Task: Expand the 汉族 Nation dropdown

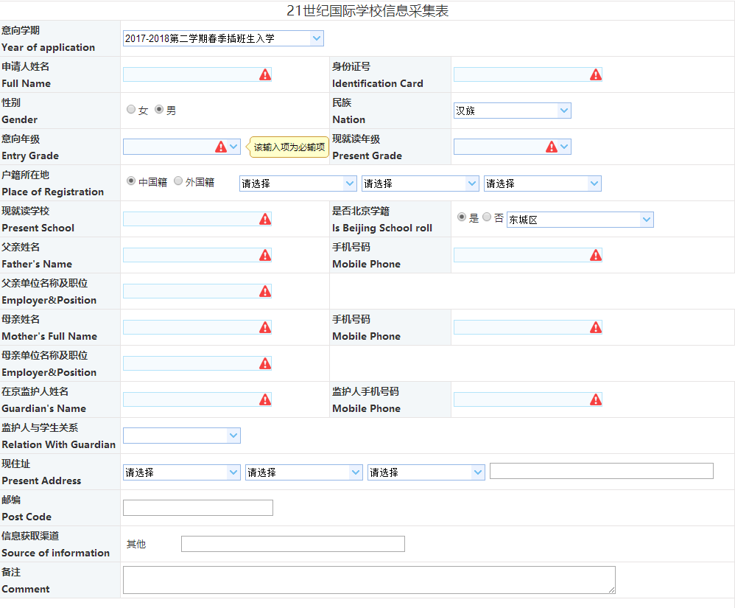Action: (512, 111)
